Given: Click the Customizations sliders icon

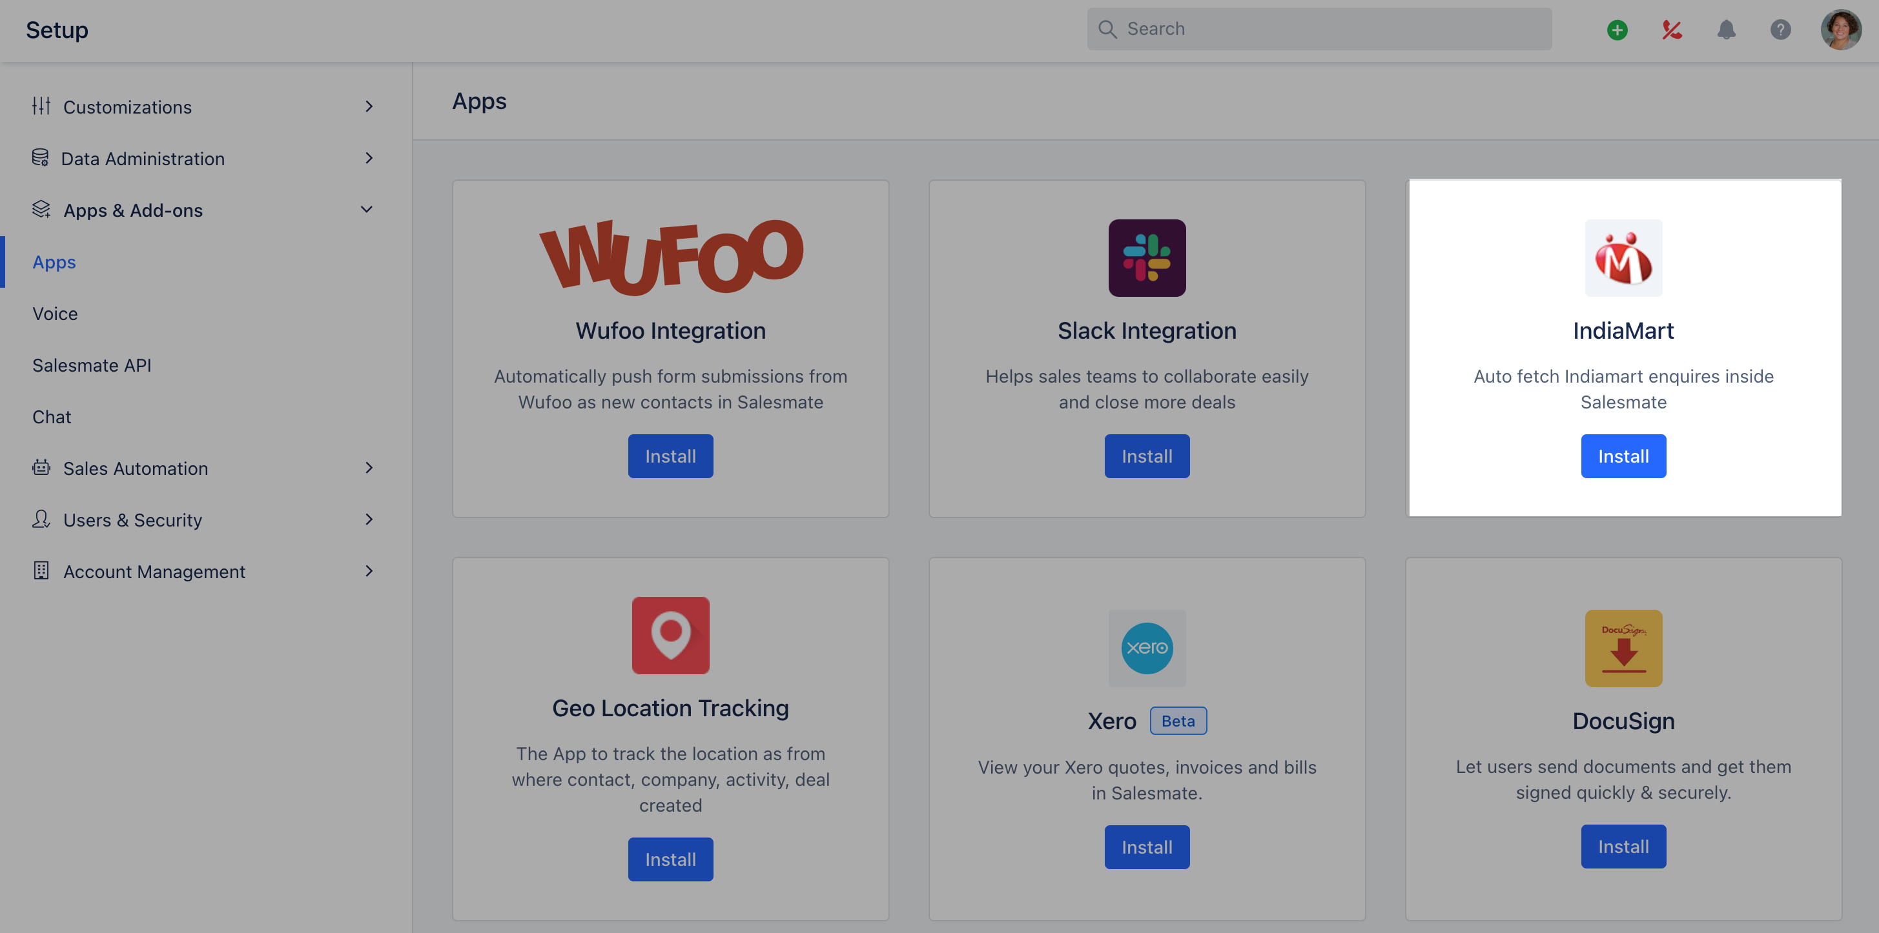Looking at the screenshot, I should [x=41, y=106].
